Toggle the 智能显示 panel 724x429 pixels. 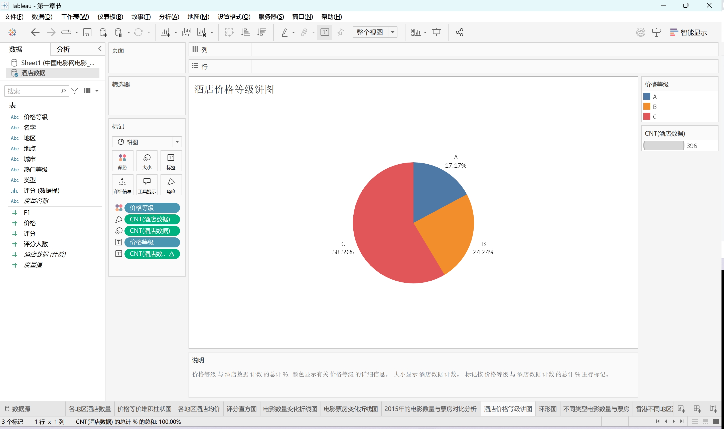click(x=689, y=32)
